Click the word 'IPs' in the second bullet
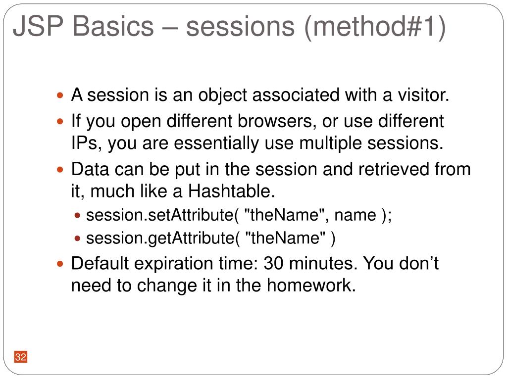 pyautogui.click(x=84, y=143)
